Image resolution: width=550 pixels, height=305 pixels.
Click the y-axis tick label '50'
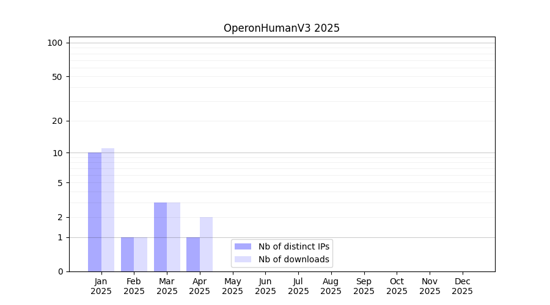pos(57,77)
